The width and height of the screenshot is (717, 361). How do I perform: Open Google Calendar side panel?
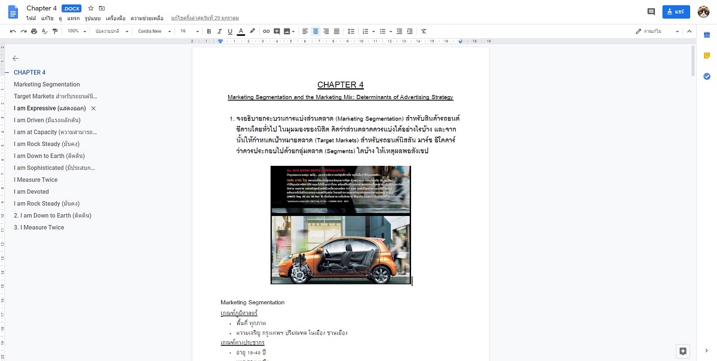[x=706, y=35]
